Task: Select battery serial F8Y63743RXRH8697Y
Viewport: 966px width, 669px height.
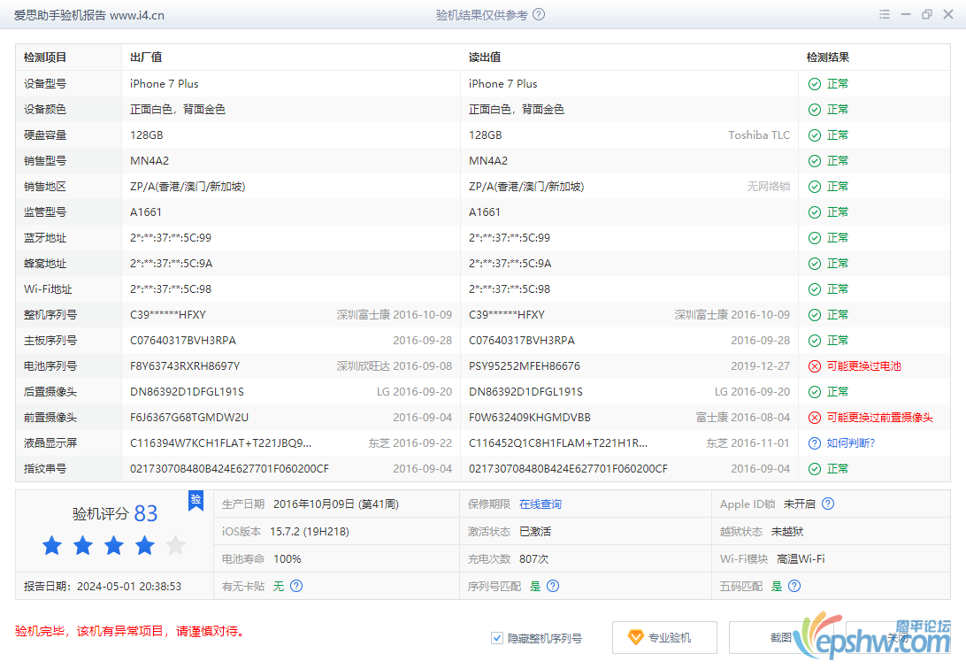Action: (x=185, y=366)
